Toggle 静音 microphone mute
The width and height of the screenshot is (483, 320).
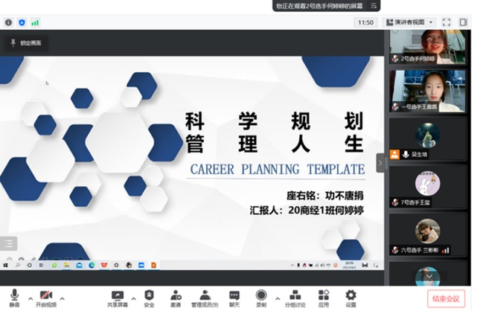pyautogui.click(x=15, y=296)
